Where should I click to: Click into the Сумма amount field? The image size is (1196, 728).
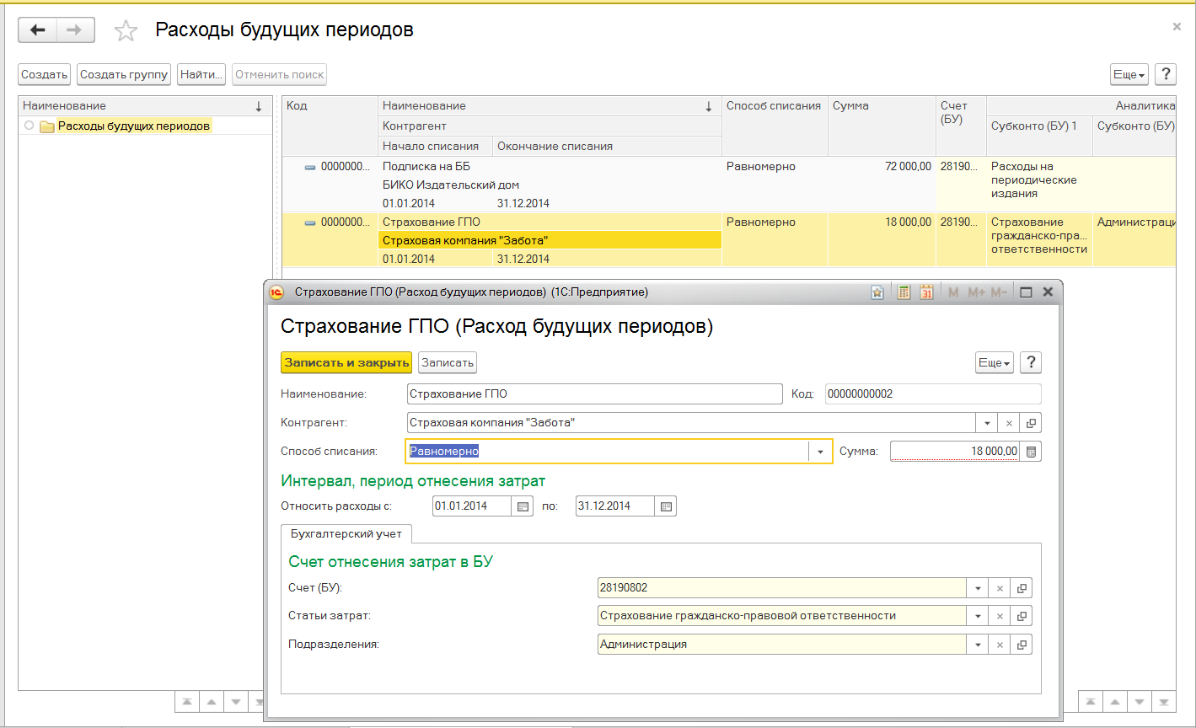coord(955,452)
